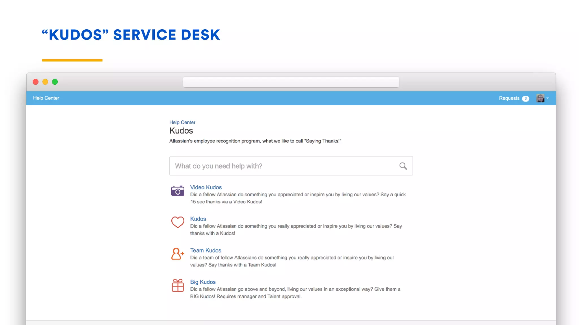579x325 pixels.
Task: Click the Video Kudos camera icon
Action: point(178,191)
